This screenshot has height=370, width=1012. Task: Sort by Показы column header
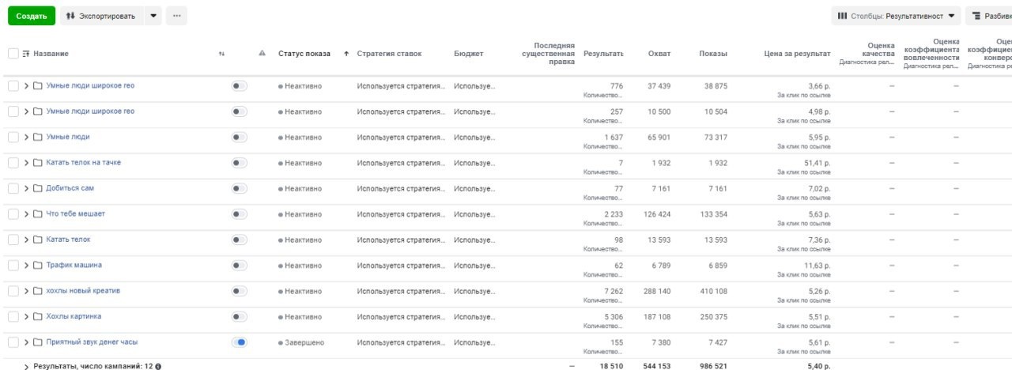click(x=713, y=54)
